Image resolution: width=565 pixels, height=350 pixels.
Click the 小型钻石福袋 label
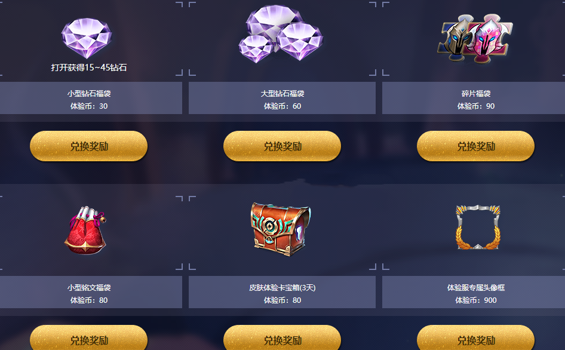coord(89,94)
